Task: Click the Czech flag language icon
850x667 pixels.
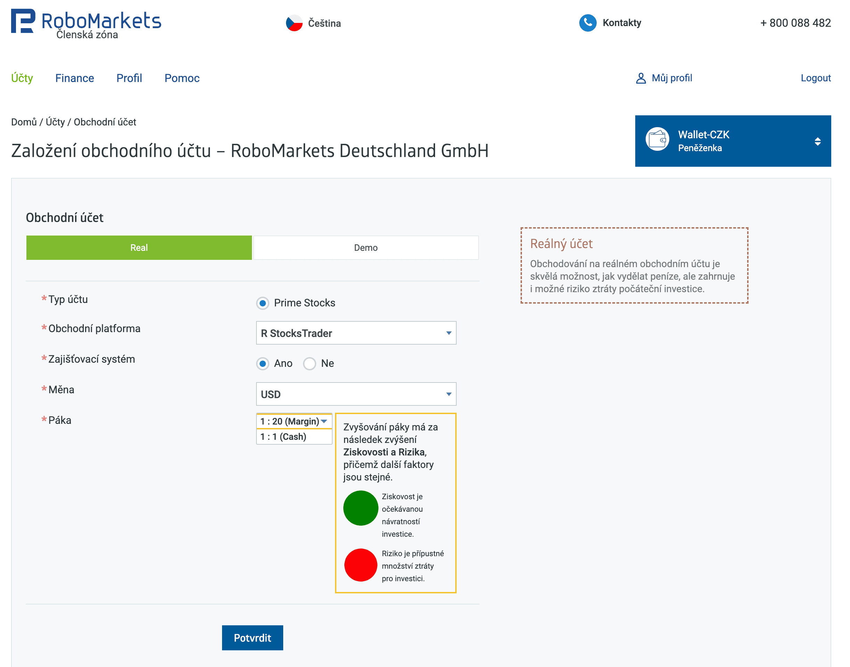Action: click(294, 23)
